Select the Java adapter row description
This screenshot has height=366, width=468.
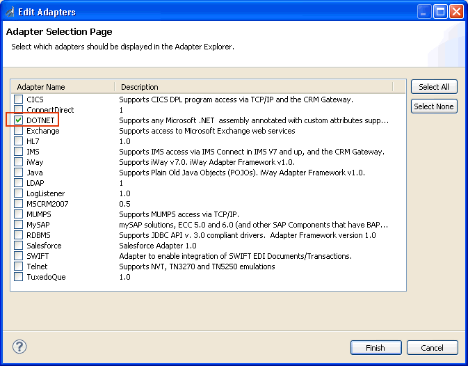[x=242, y=173]
